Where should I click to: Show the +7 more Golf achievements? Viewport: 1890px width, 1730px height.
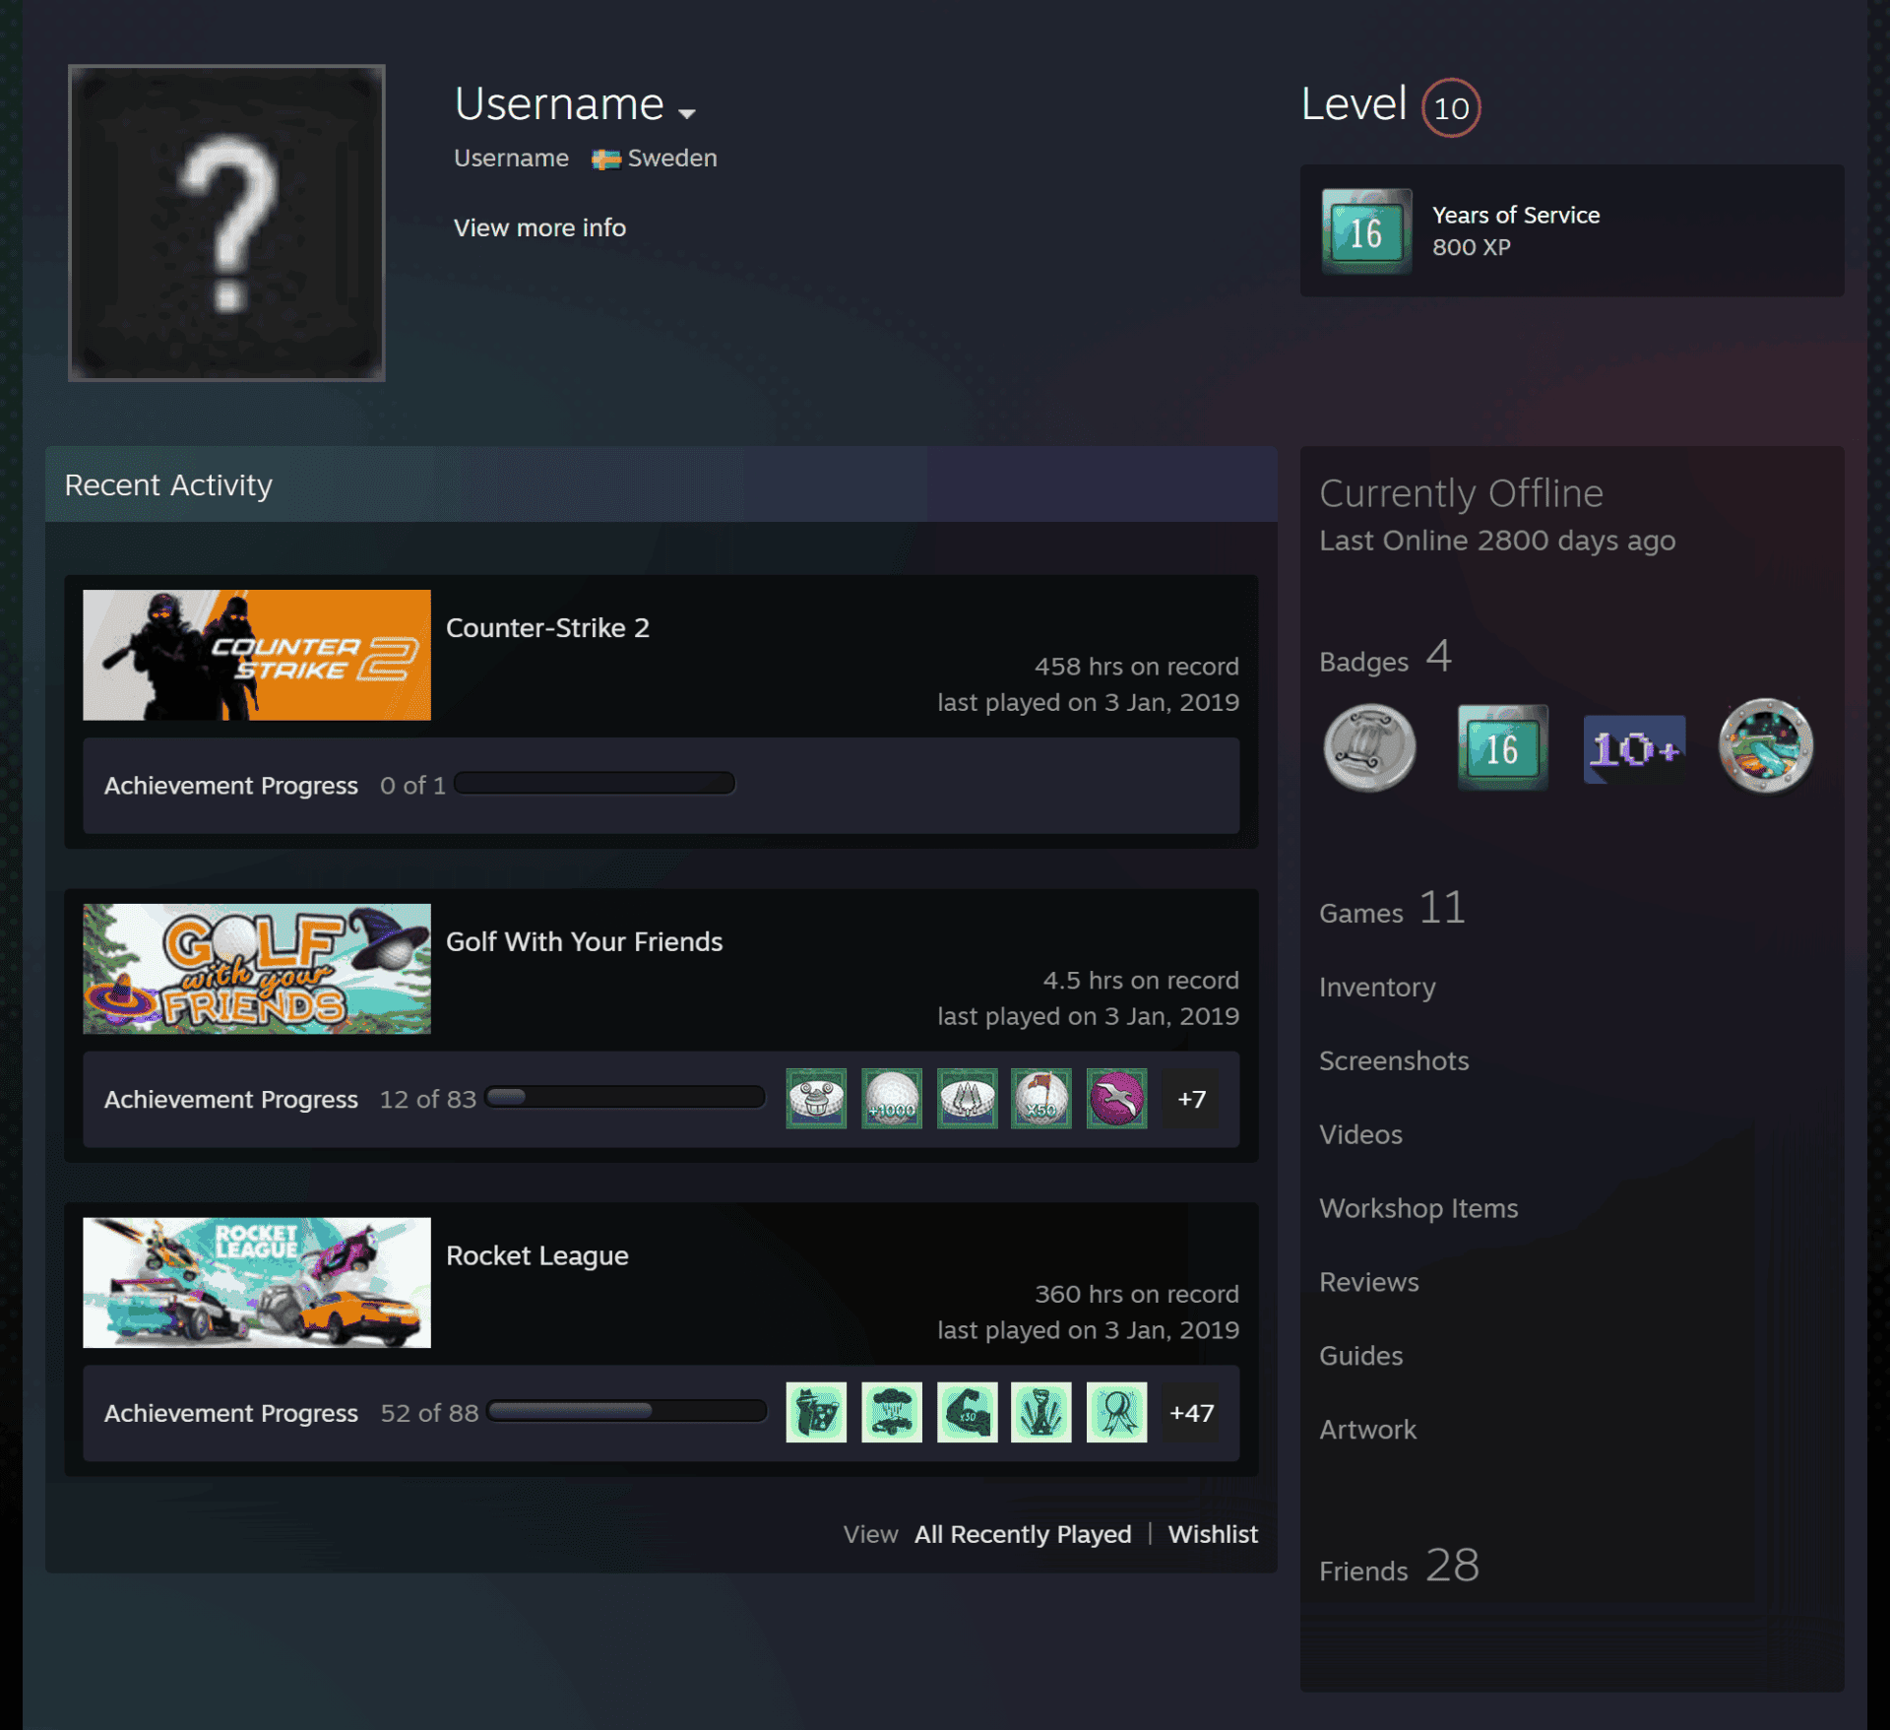pos(1191,1099)
